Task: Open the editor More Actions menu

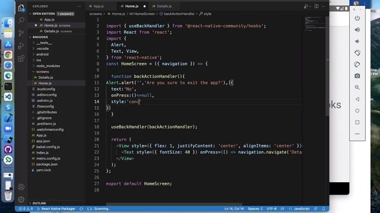Action: coord(324,7)
